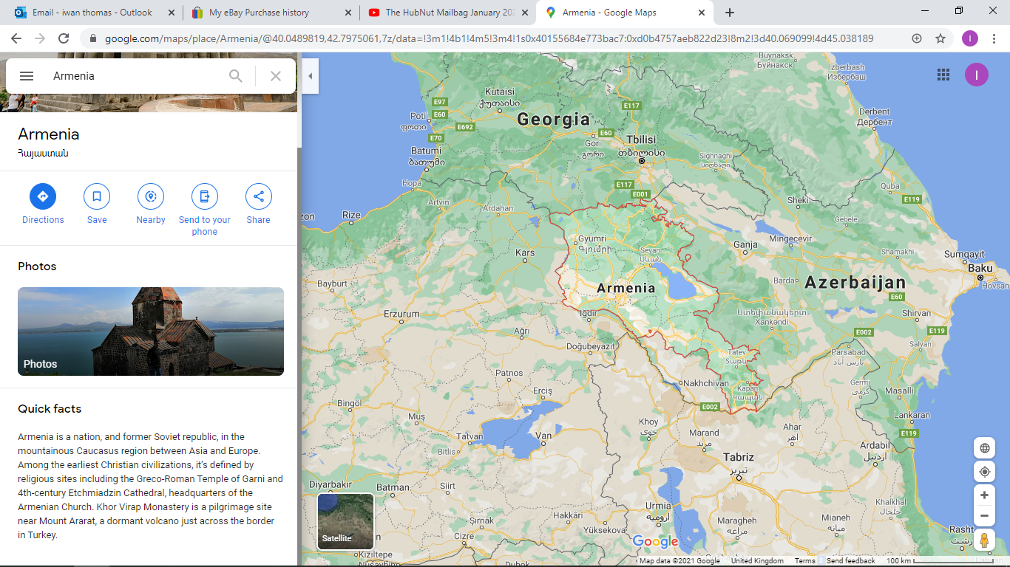Viewport: 1010px width, 567px height.
Task: Click the Directions icon button
Action: point(43,196)
